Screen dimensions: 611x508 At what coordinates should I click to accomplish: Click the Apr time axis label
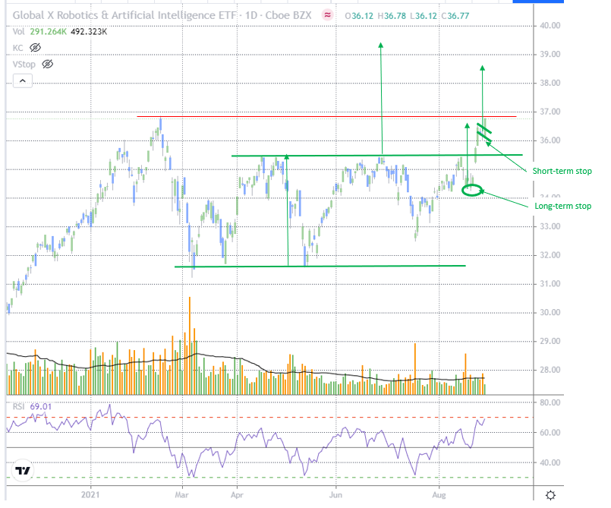pos(237,495)
